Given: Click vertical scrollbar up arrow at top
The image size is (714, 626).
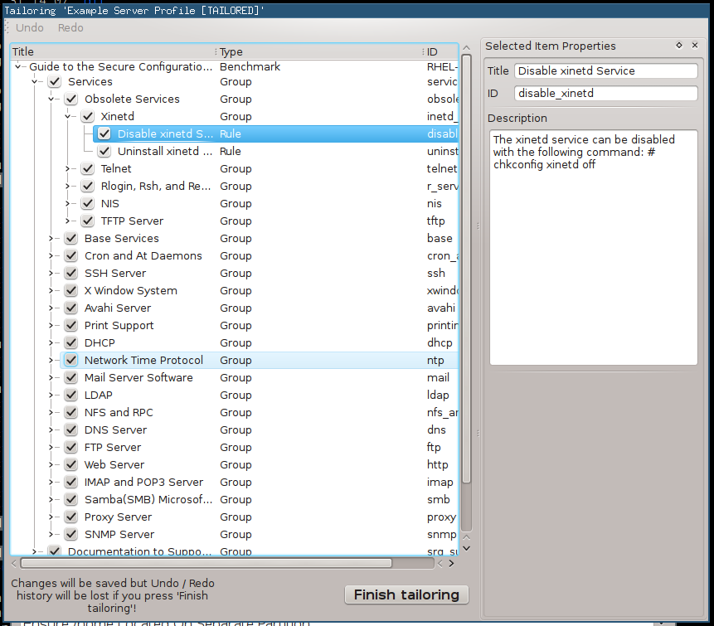Looking at the screenshot, I should pyautogui.click(x=466, y=47).
